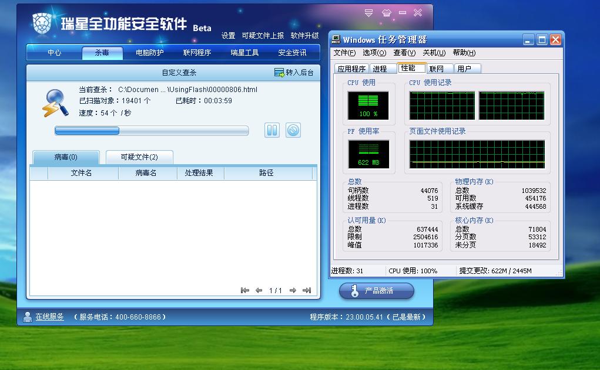Open the 中心 tab in Rising

point(54,53)
